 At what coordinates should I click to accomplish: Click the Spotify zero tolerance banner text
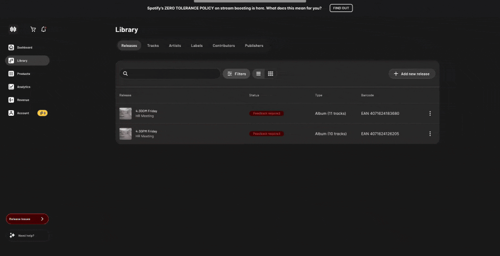click(x=234, y=8)
